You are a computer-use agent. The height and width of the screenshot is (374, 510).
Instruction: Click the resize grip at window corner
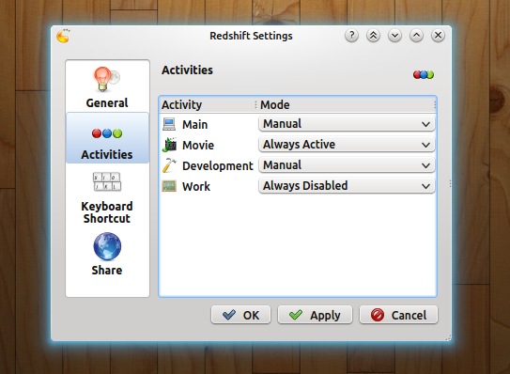[448, 338]
